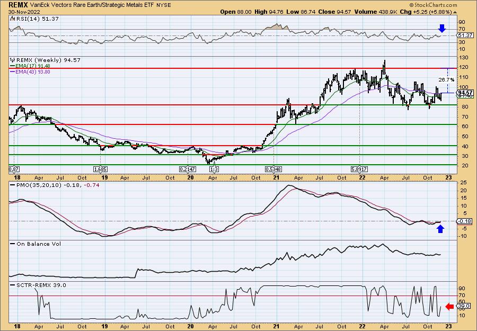The image size is (477, 331).
Task: Click the 1.685 value at price panel bottom
Action: tap(100, 169)
